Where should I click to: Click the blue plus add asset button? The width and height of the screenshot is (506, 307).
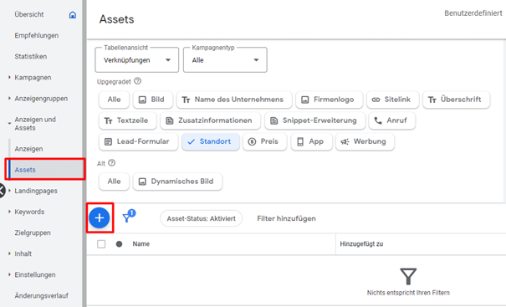[x=100, y=217]
